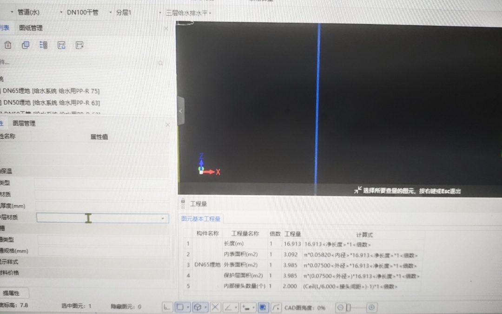Screen dimensions: 502x314
Task: Click the protective layer material input field
Action: pos(102,218)
